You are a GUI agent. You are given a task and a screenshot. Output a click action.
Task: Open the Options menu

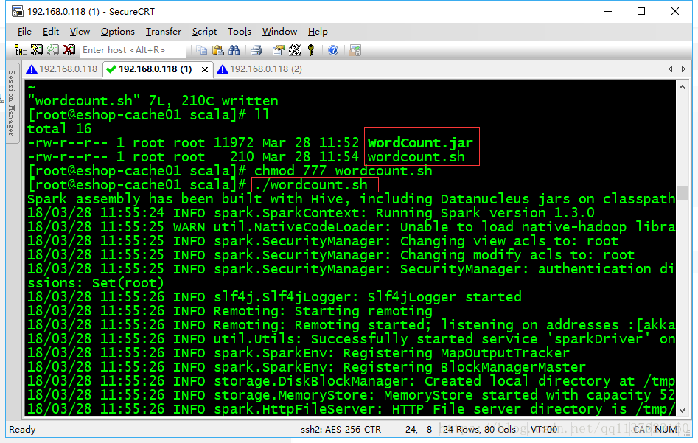tap(117, 32)
